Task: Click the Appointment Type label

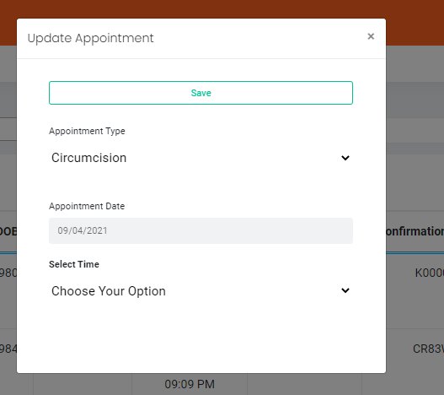Action: tap(87, 131)
